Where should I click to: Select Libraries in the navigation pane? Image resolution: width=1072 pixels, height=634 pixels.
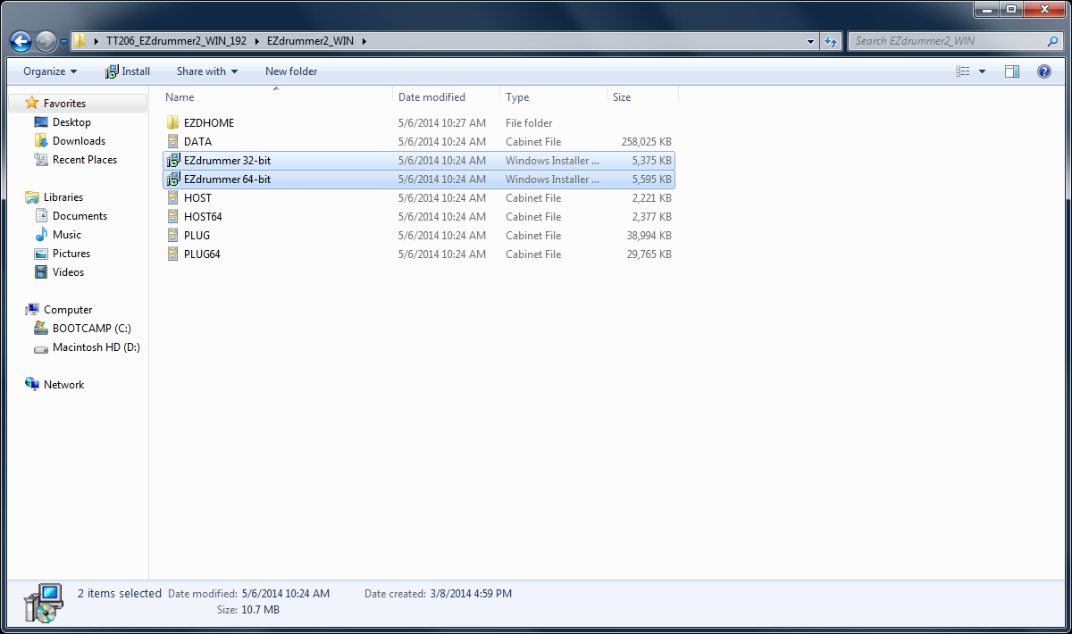(x=63, y=197)
